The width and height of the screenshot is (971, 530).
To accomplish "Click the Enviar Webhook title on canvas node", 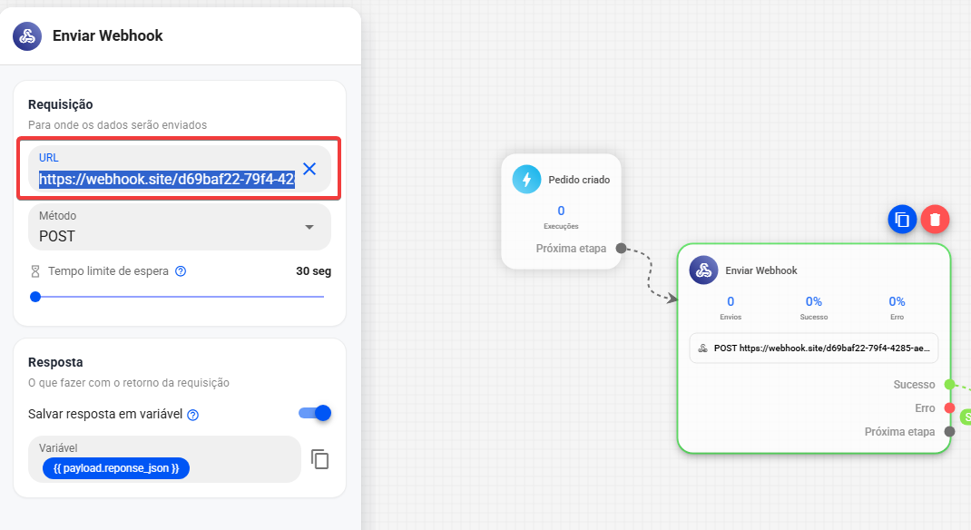I will click(761, 270).
